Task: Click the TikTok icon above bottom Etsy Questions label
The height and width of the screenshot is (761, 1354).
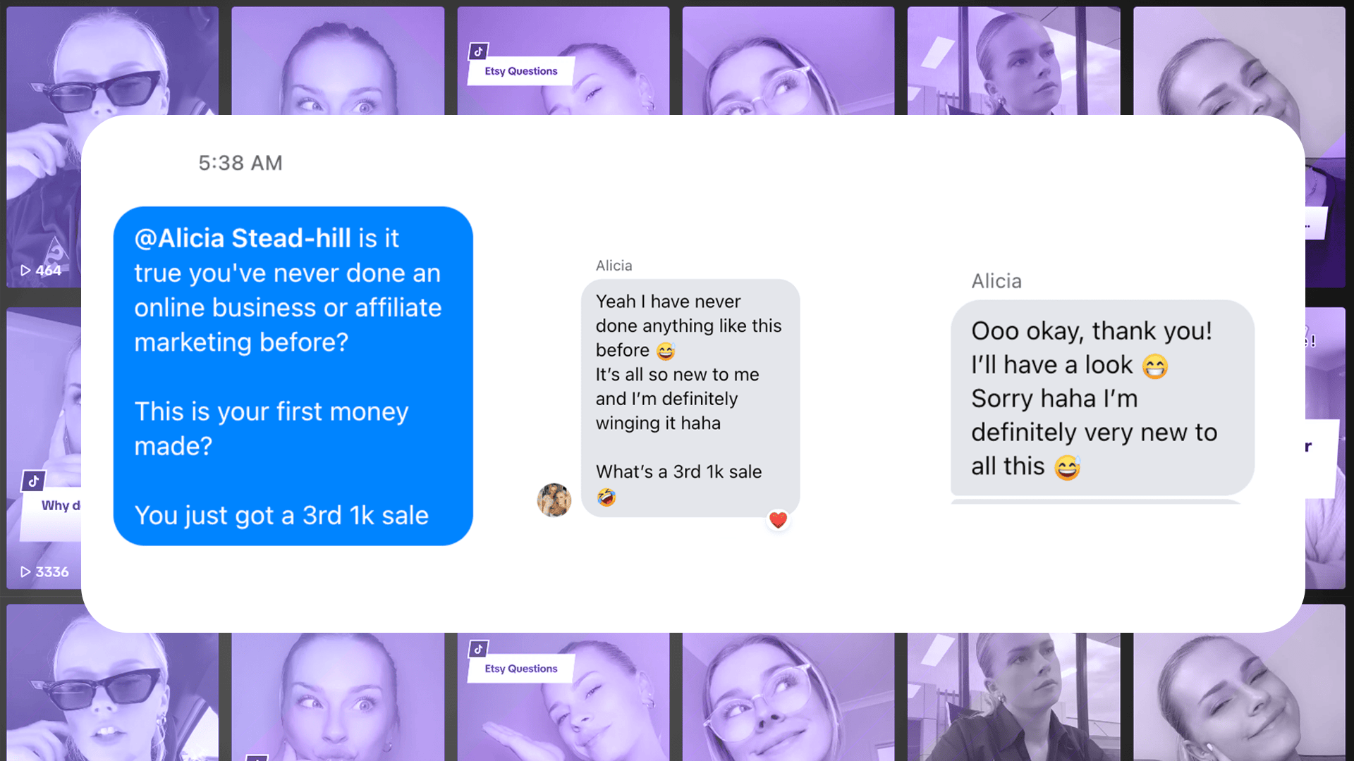Action: (x=479, y=649)
